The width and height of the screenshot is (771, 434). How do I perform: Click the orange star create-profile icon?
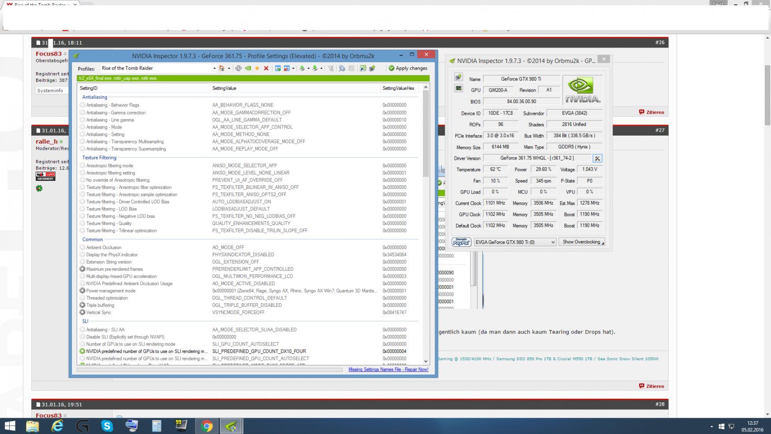point(257,68)
